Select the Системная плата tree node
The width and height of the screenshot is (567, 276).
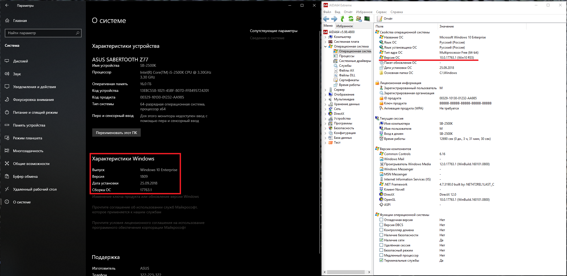(x=346, y=42)
